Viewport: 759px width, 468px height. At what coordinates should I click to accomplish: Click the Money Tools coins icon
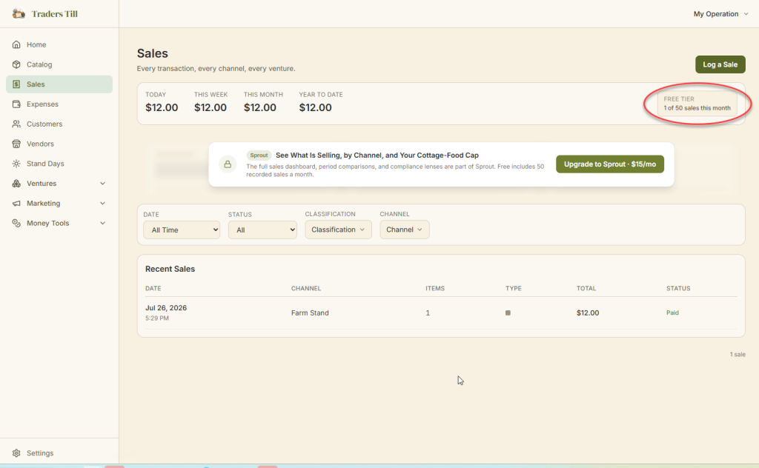(x=16, y=223)
